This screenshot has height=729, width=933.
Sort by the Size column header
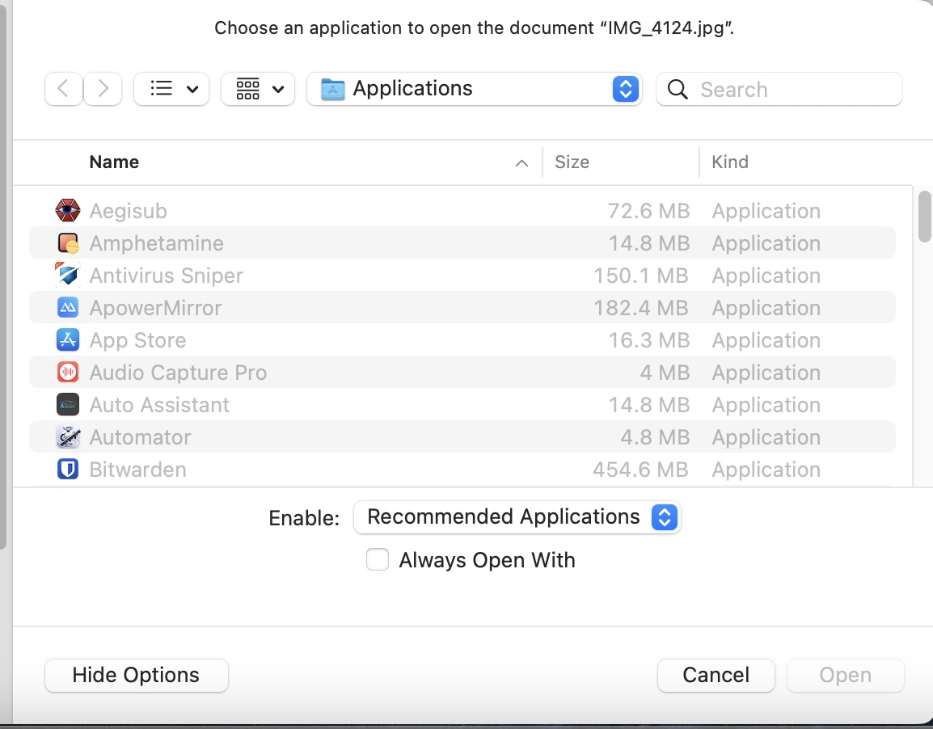(x=572, y=162)
